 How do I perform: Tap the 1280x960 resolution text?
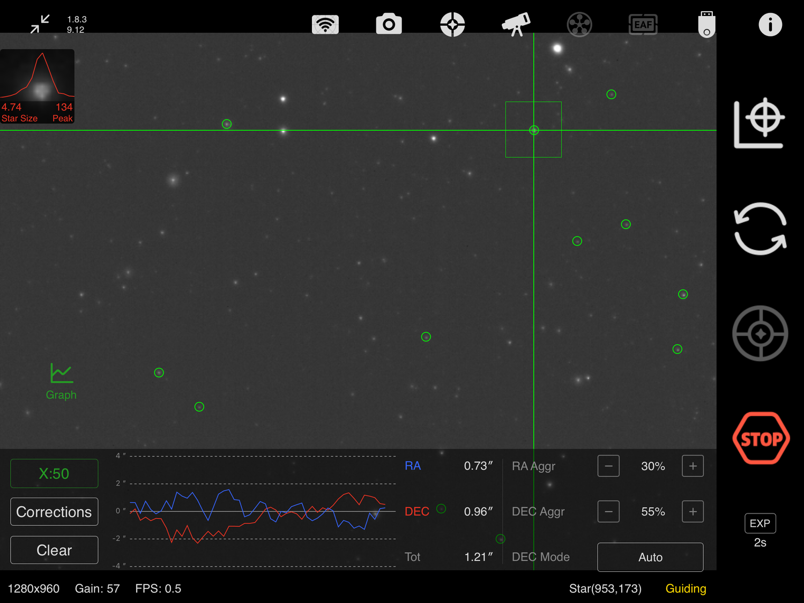34,589
